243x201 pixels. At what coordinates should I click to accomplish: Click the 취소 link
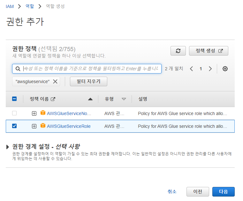[172, 191]
